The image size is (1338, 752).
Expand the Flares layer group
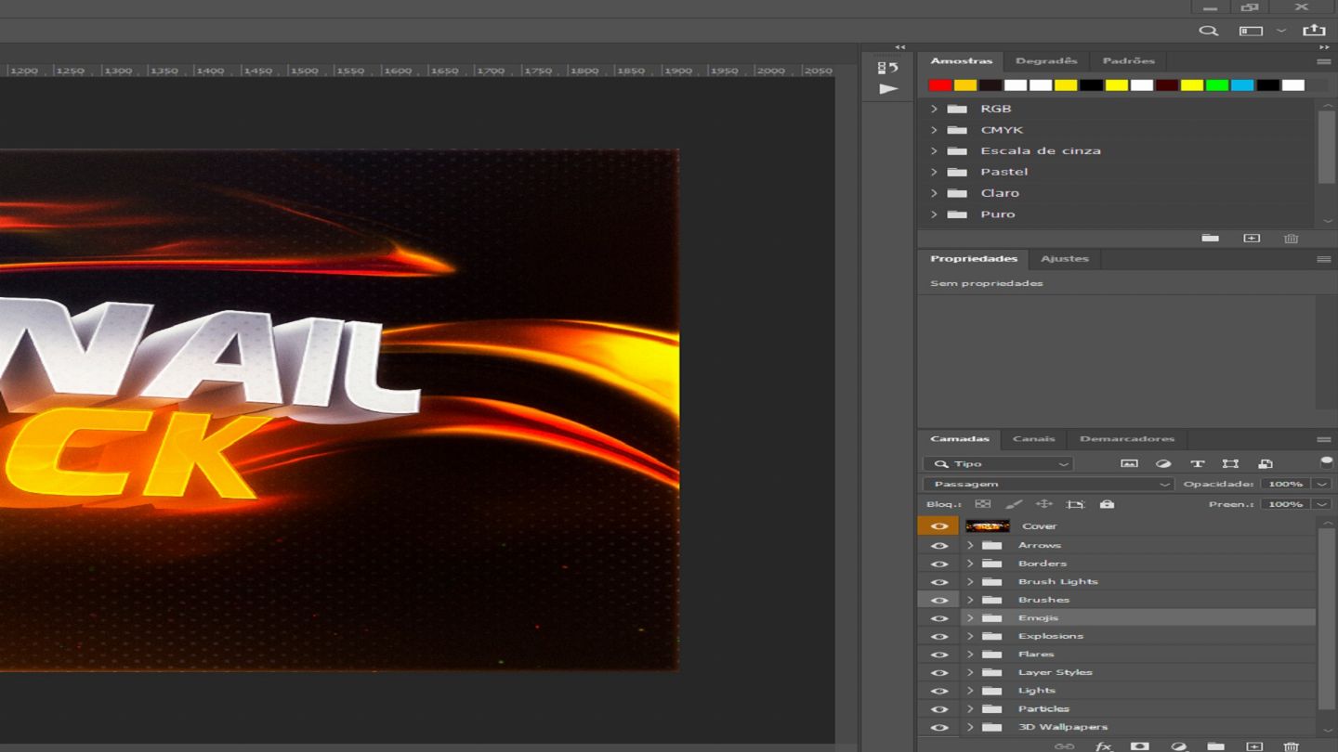point(970,655)
